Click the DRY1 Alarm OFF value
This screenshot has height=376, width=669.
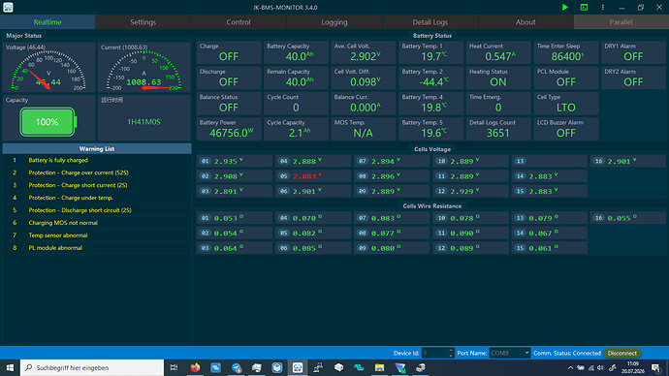(633, 57)
